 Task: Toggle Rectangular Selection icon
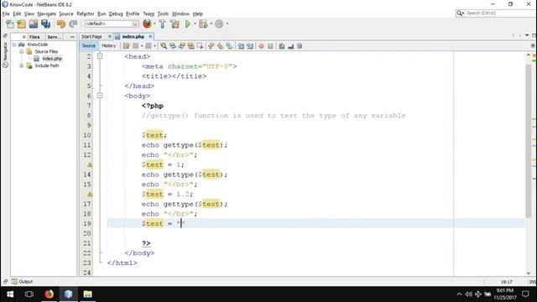(200, 46)
